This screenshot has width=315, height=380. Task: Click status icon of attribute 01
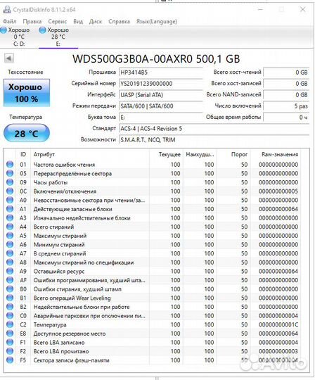[x=10, y=164]
